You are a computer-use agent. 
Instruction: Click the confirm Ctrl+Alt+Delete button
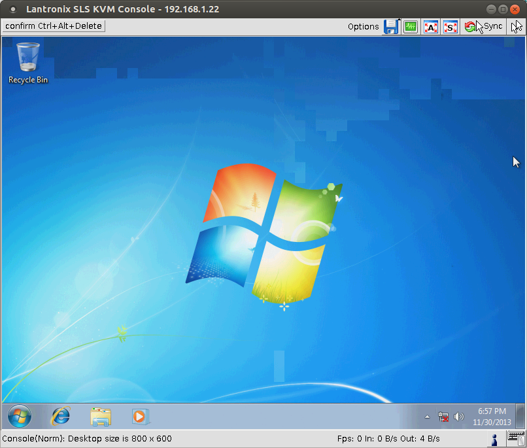(x=53, y=26)
